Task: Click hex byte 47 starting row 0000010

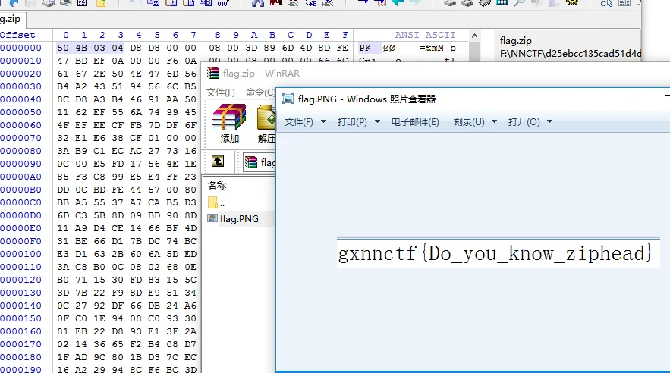Action: coord(63,61)
